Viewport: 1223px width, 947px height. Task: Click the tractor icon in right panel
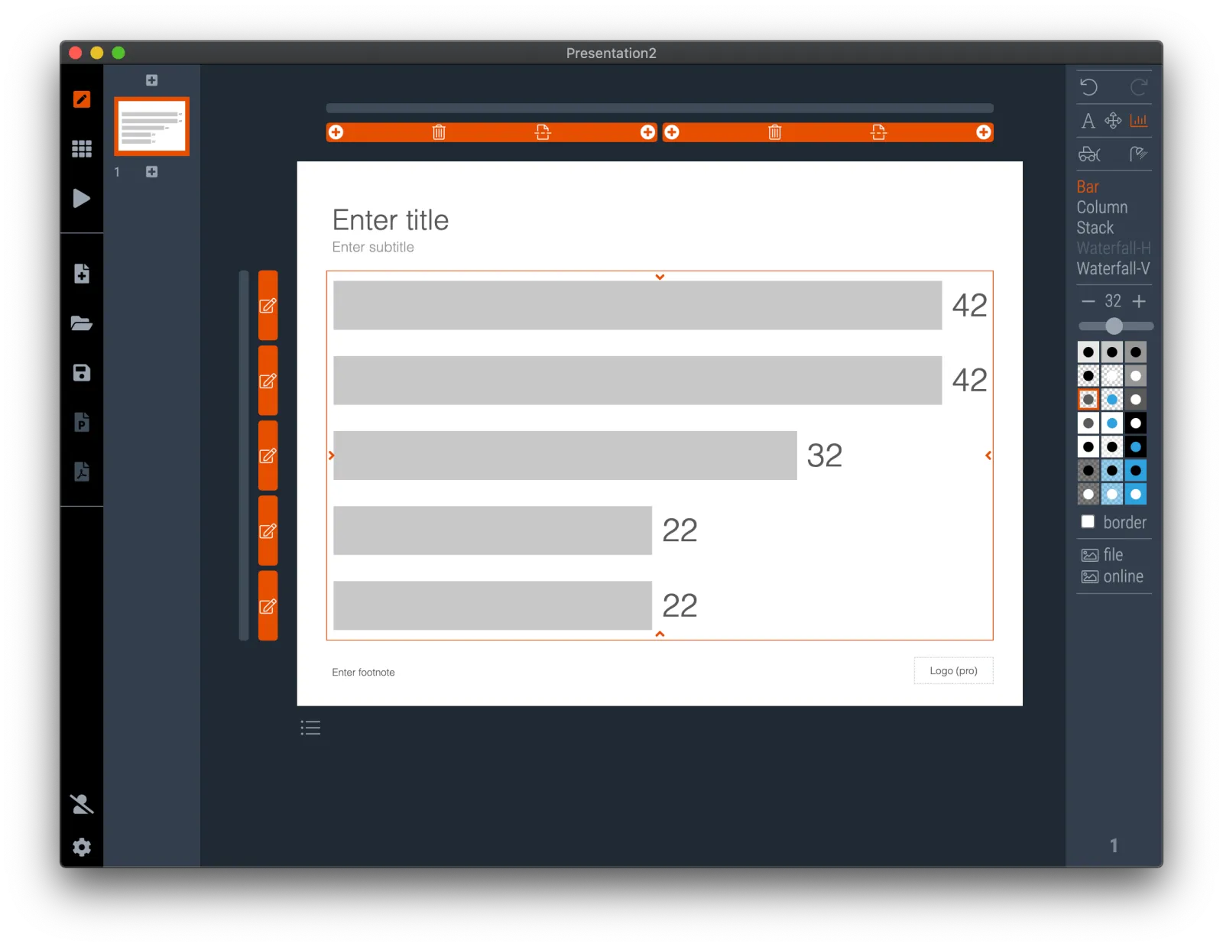[1089, 154]
